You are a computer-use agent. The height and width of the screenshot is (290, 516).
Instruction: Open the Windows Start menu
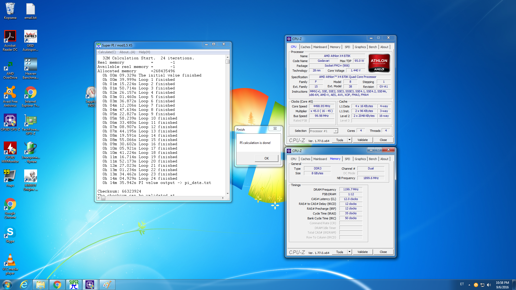tap(7, 285)
